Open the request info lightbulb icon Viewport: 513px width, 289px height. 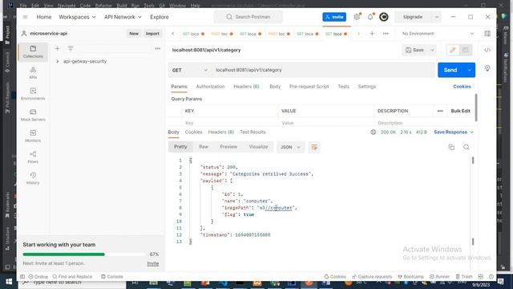click(x=487, y=68)
